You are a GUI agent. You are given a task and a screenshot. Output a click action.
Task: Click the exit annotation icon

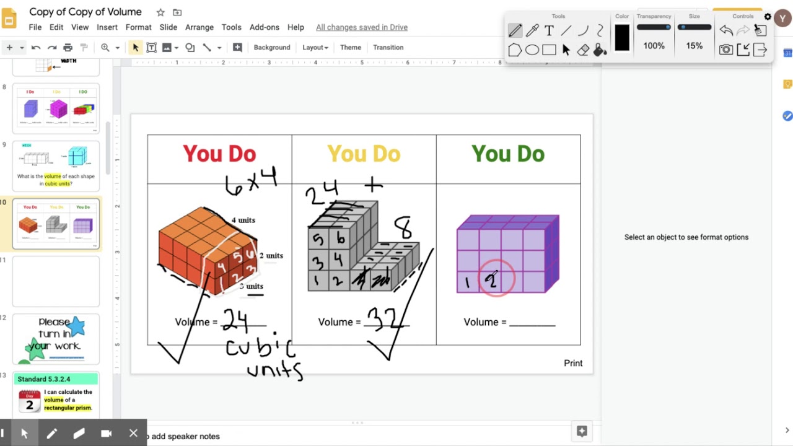pos(760,50)
